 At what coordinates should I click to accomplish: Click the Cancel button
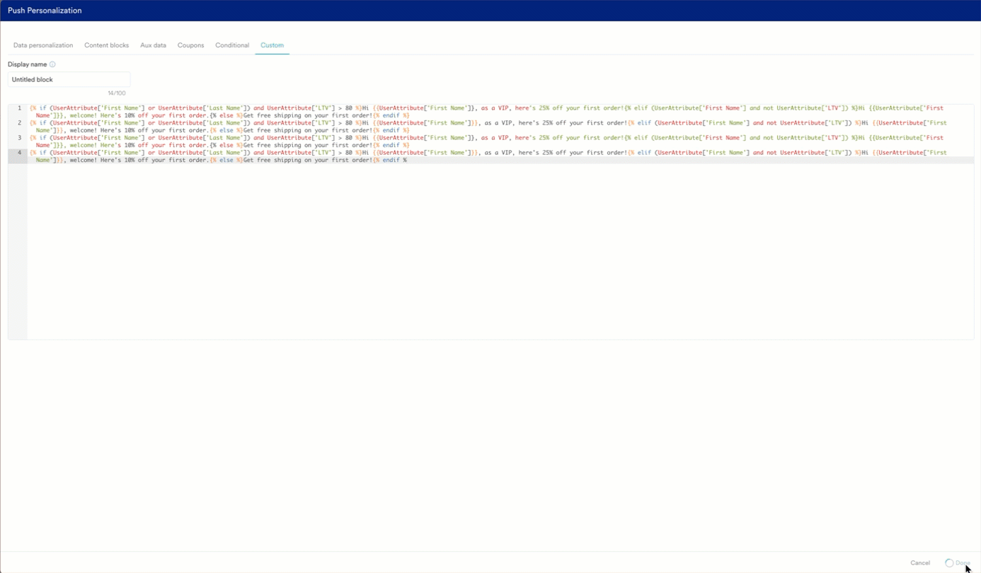[920, 562]
